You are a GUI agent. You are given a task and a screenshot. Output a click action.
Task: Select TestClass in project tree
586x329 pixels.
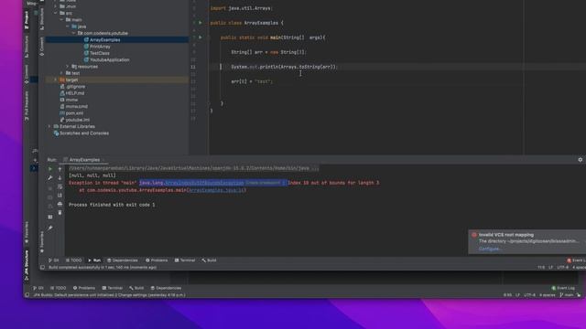tap(100, 53)
